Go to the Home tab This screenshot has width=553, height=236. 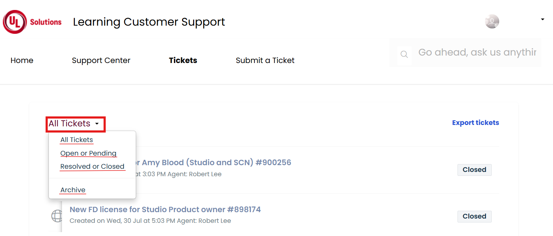[22, 61]
